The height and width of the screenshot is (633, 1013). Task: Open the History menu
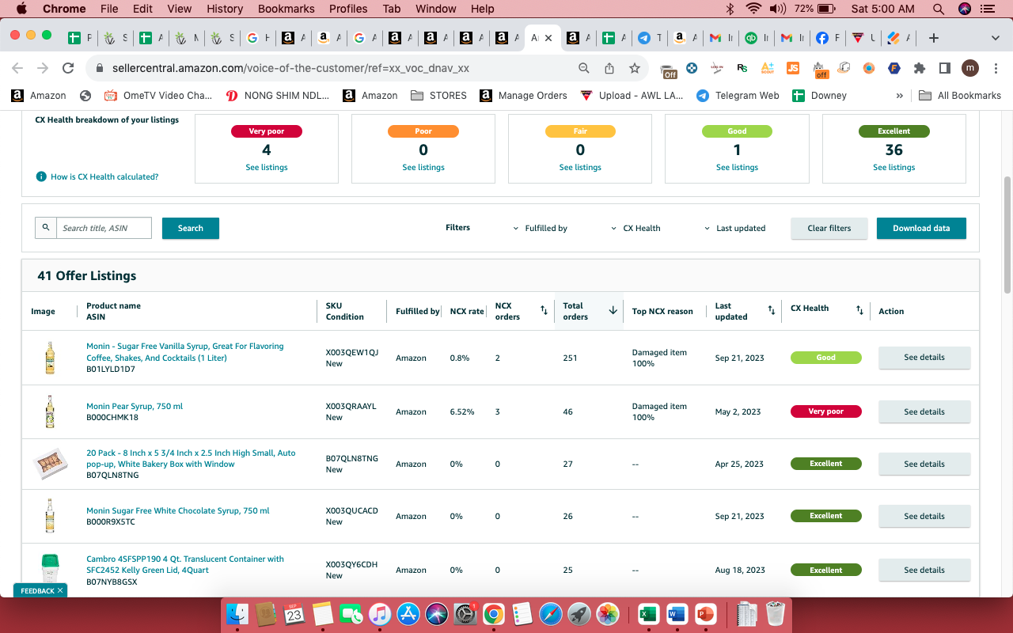tap(225, 9)
